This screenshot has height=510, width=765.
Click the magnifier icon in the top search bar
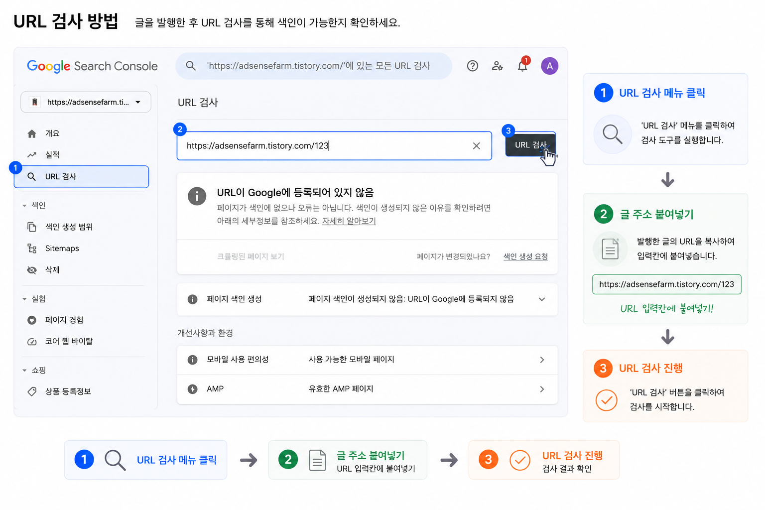pos(191,66)
